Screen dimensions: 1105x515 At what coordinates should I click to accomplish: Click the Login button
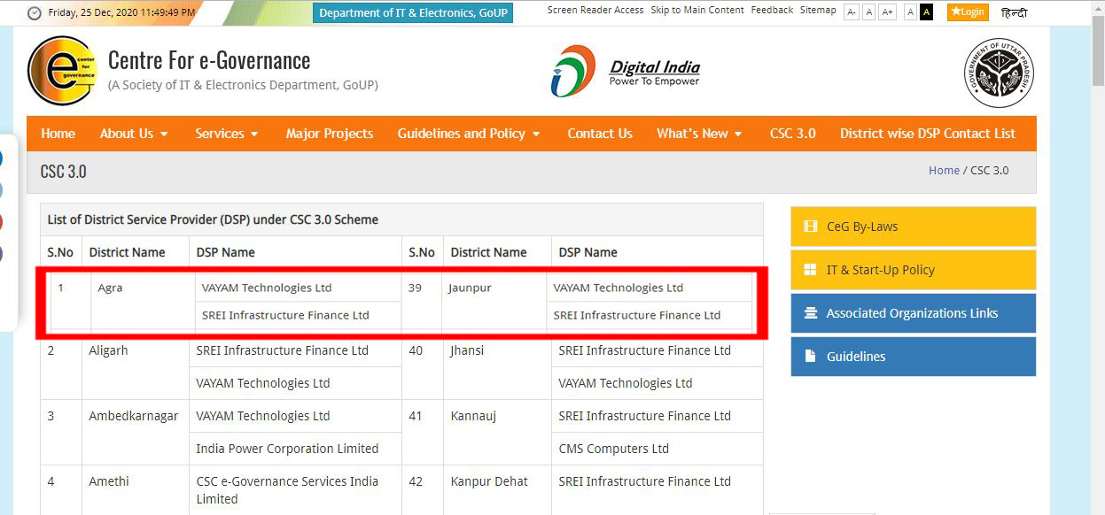tap(967, 12)
